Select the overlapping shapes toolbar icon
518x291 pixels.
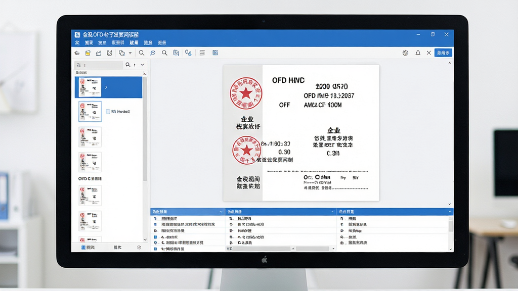pyautogui.click(x=122, y=53)
